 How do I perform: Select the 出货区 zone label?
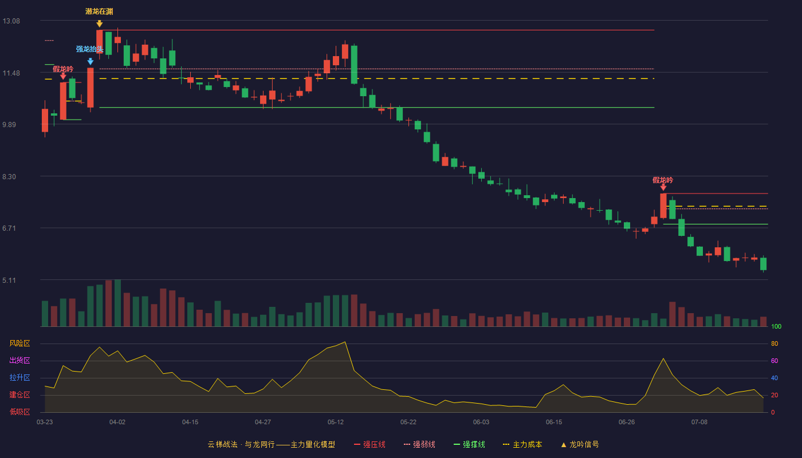(19, 361)
